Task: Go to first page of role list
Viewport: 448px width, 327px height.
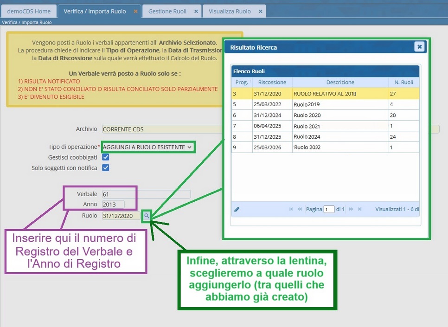Action: [x=291, y=209]
